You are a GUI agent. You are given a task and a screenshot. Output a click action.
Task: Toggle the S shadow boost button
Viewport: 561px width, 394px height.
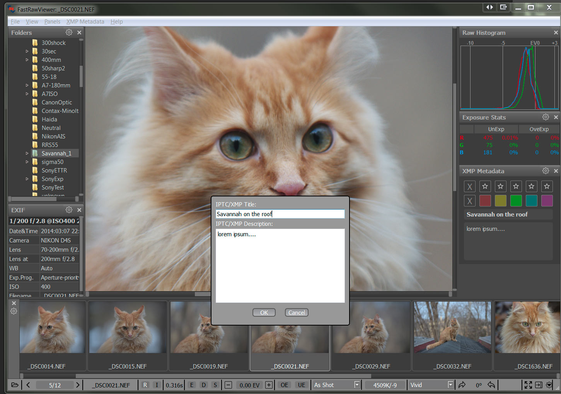tap(215, 385)
